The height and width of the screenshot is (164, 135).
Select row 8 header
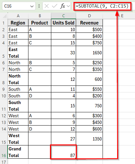click(x=4, y=79)
